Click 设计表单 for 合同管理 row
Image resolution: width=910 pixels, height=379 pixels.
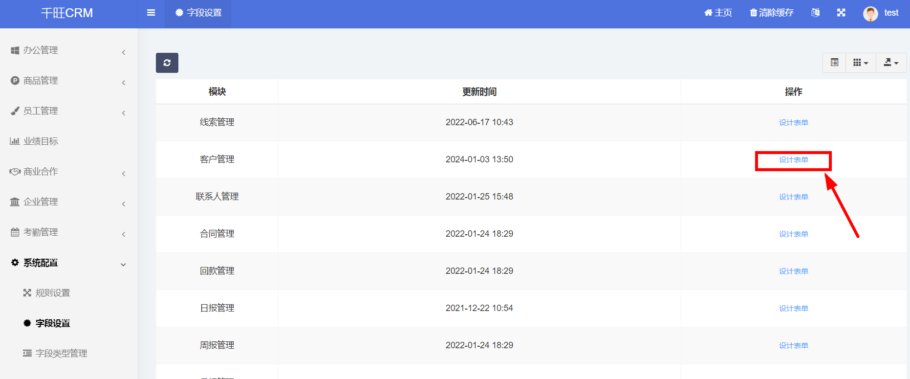pyautogui.click(x=793, y=234)
